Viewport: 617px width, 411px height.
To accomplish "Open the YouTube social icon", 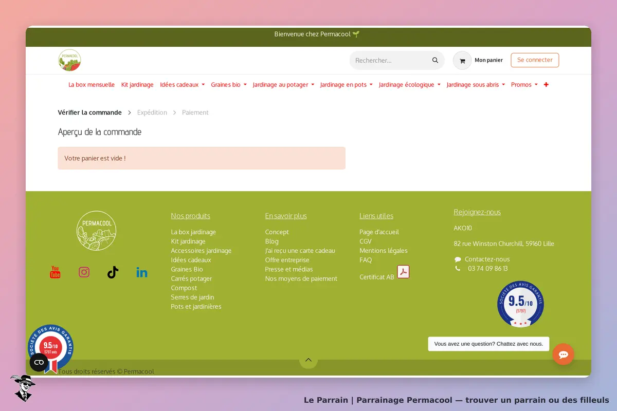I will tap(55, 272).
